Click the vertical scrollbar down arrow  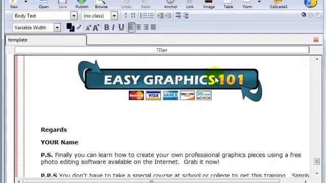[317, 173]
